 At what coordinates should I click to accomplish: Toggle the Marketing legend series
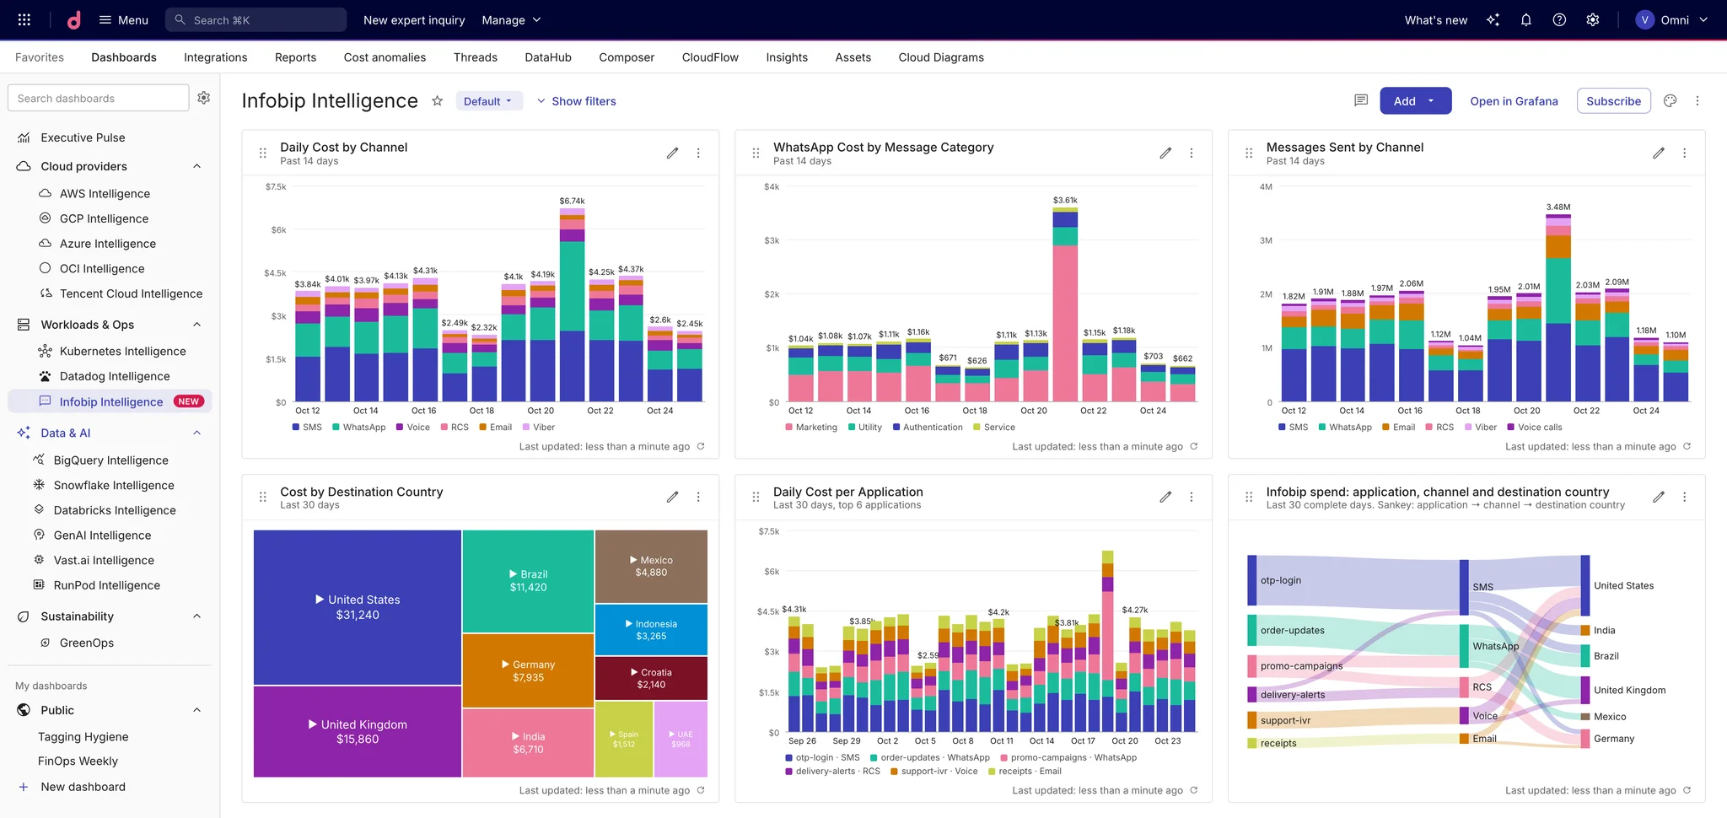pyautogui.click(x=811, y=428)
